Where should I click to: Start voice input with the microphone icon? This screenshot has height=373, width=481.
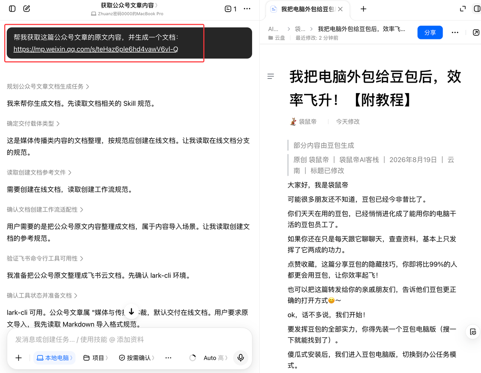[x=241, y=358]
